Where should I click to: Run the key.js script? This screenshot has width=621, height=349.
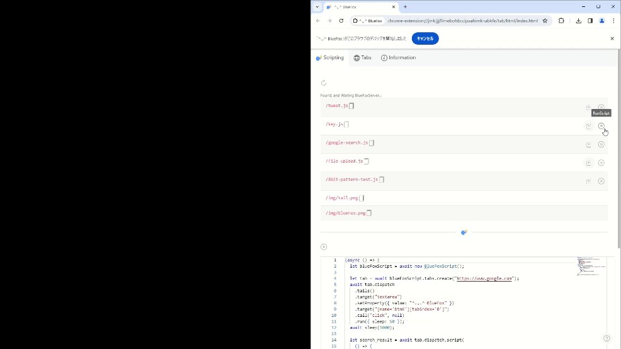click(601, 126)
